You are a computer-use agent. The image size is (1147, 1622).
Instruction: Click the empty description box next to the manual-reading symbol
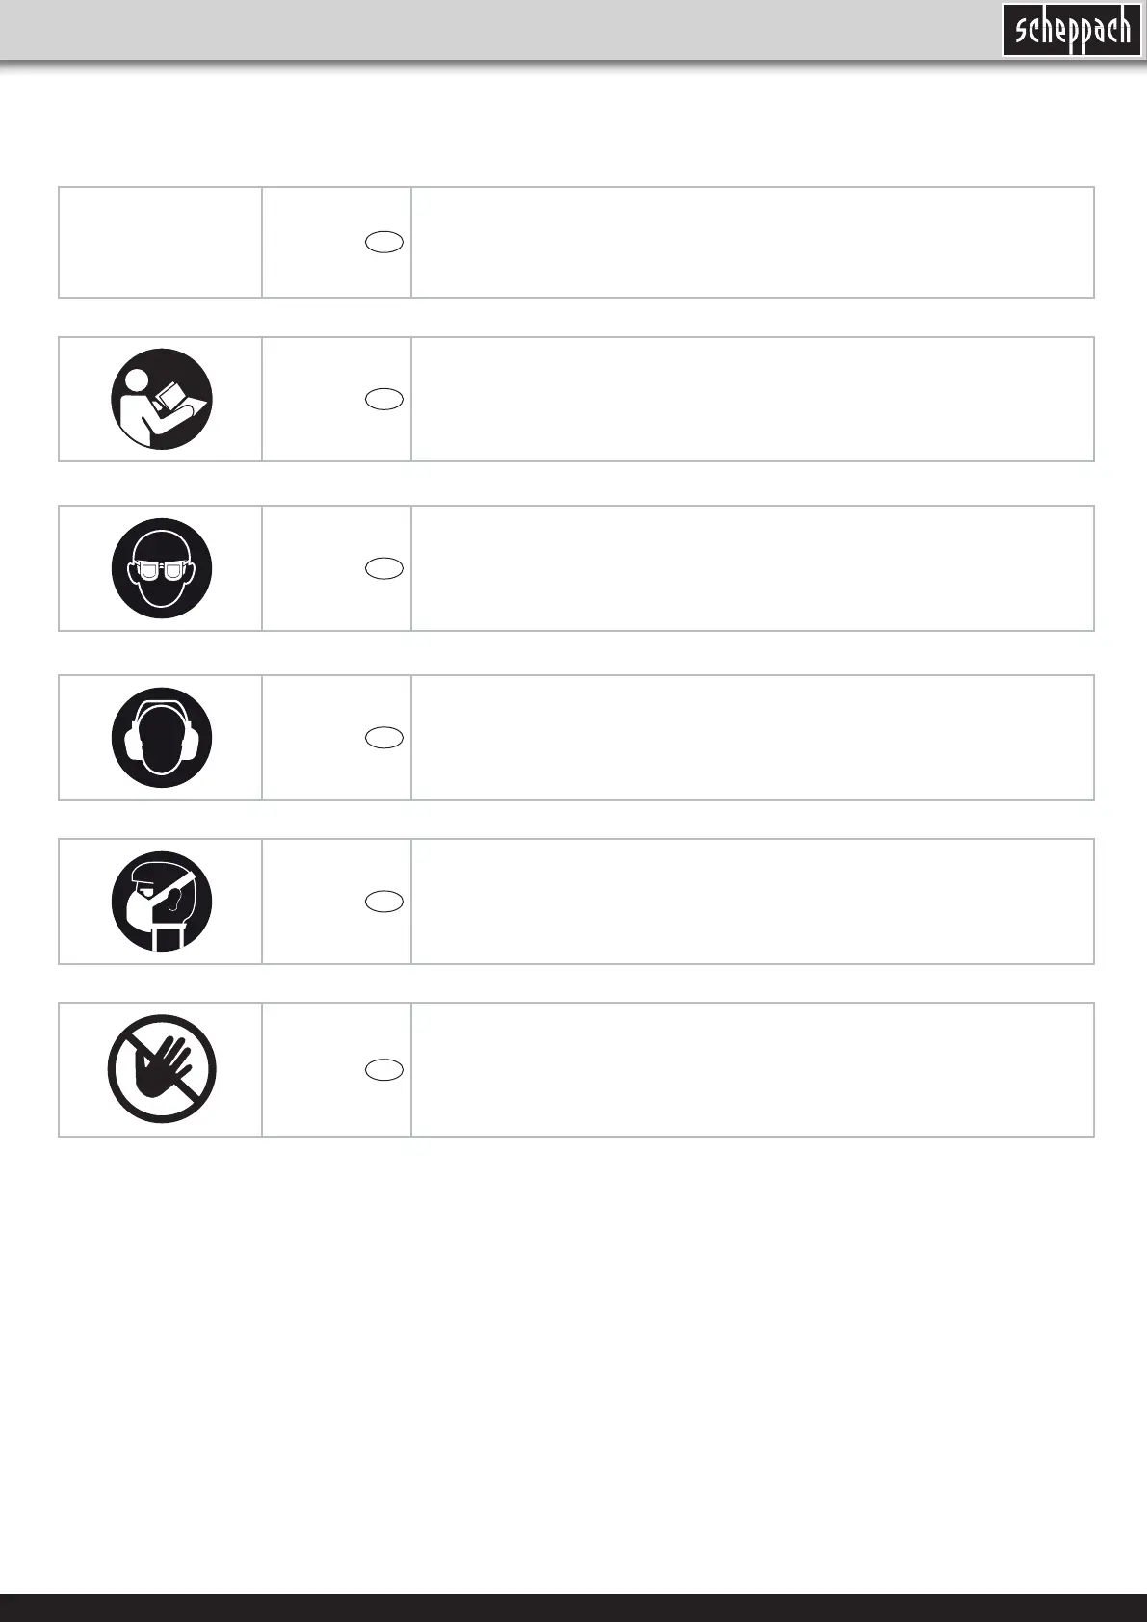pyautogui.click(x=752, y=399)
